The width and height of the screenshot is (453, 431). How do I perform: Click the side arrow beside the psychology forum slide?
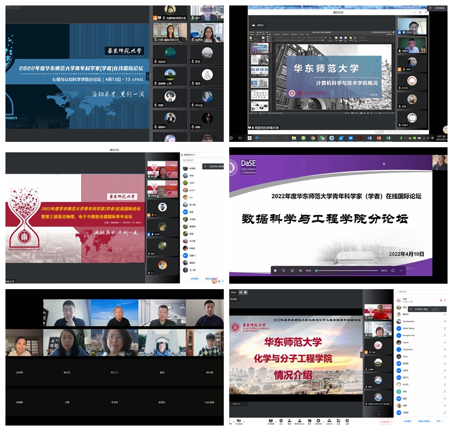coord(147,76)
